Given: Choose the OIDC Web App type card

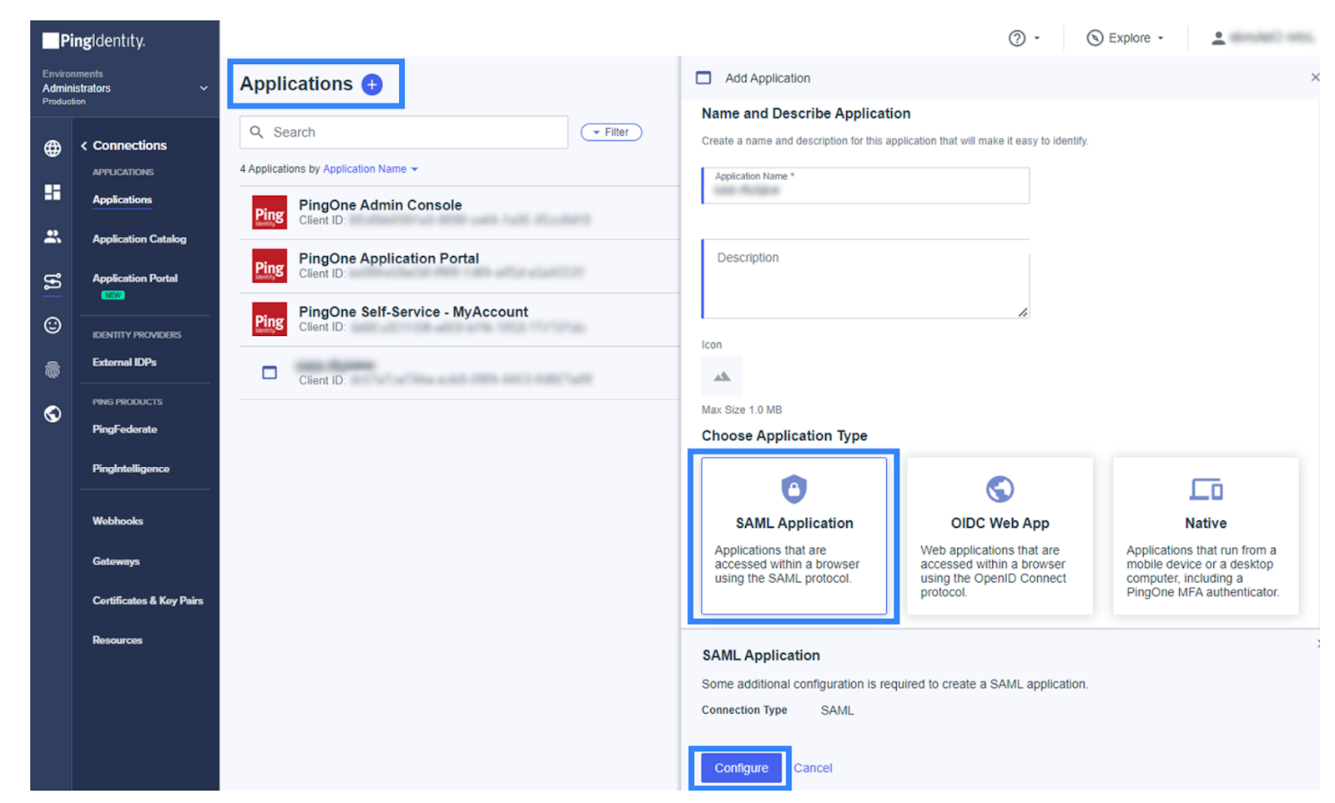Looking at the screenshot, I should [1000, 535].
